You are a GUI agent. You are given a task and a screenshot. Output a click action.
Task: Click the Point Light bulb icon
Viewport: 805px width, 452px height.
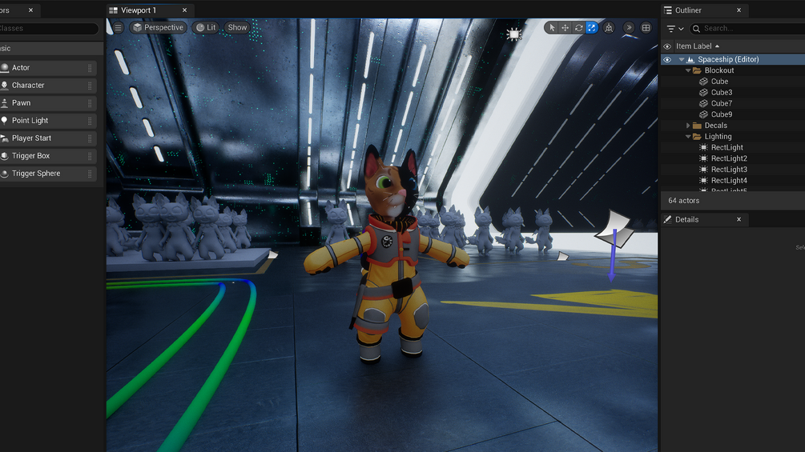(x=4, y=121)
